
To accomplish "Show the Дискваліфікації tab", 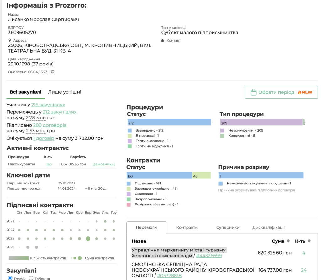I will point(268,228).
